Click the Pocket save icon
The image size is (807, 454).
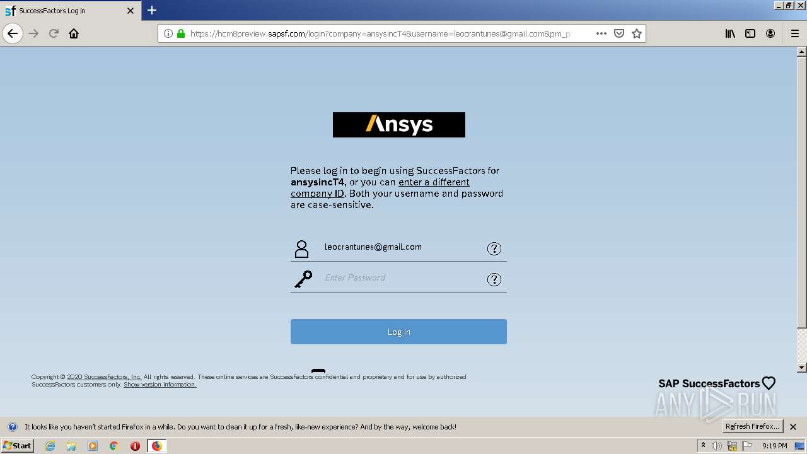click(x=619, y=33)
